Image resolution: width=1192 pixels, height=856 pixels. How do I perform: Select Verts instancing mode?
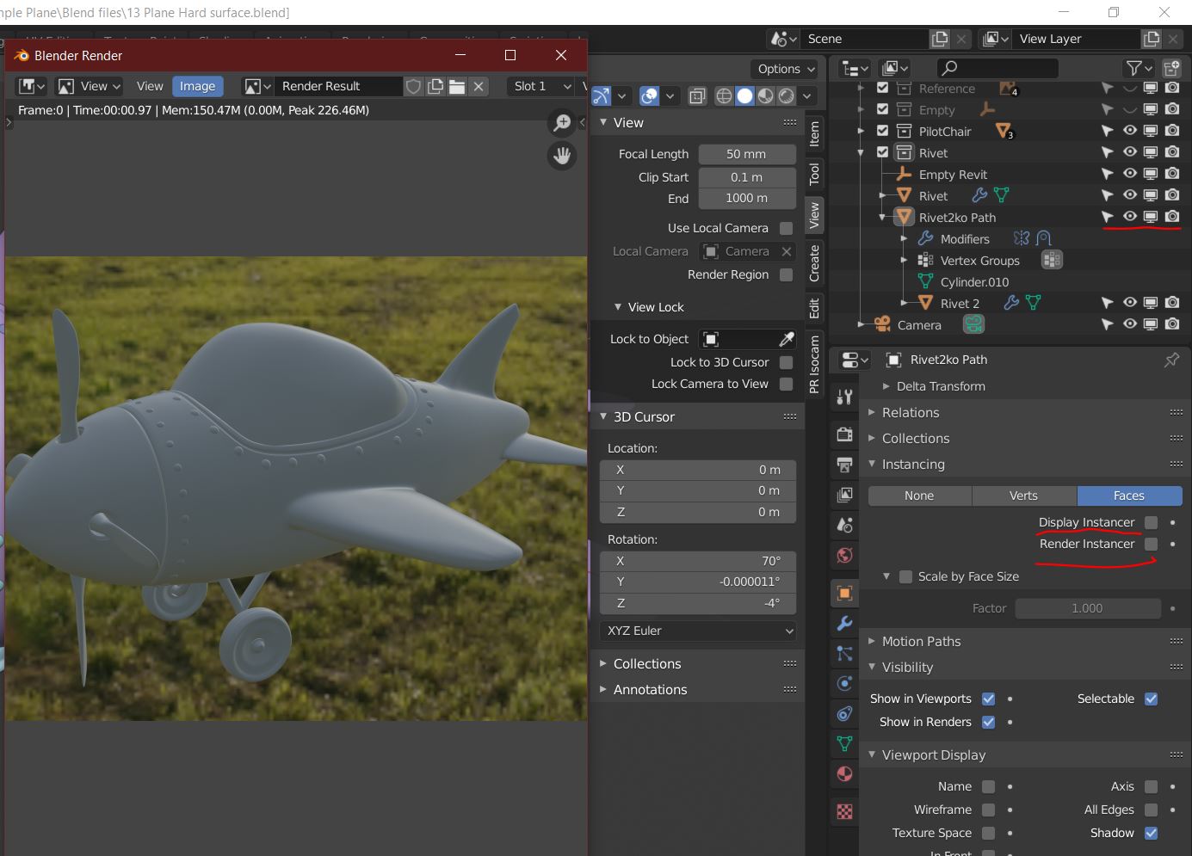coord(1023,496)
